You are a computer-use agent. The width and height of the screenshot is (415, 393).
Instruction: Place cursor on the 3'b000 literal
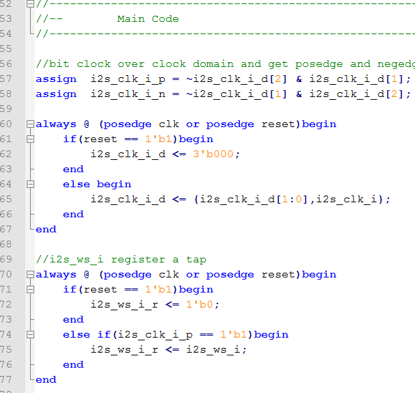pos(213,154)
